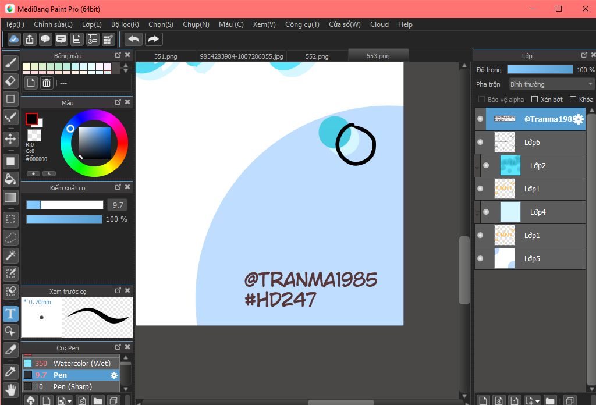Image resolution: width=596 pixels, height=405 pixels.
Task: Add script brush S icon
Action: [81, 400]
